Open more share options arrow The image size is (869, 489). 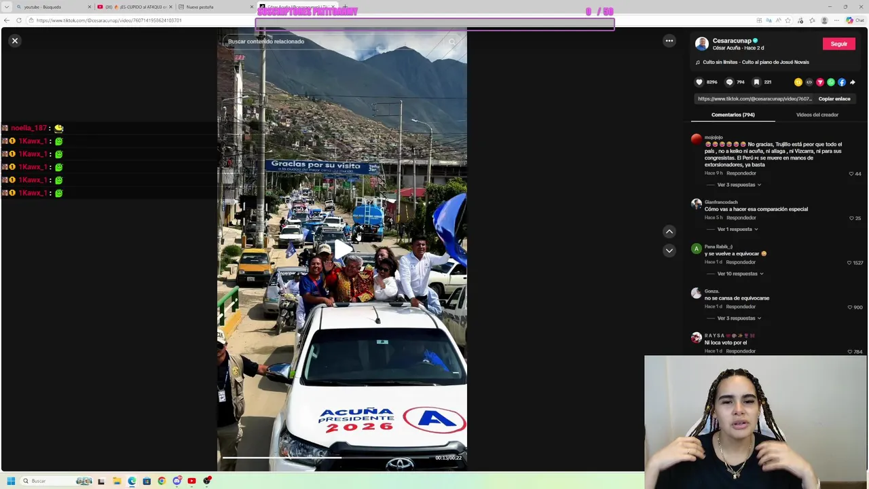(853, 82)
